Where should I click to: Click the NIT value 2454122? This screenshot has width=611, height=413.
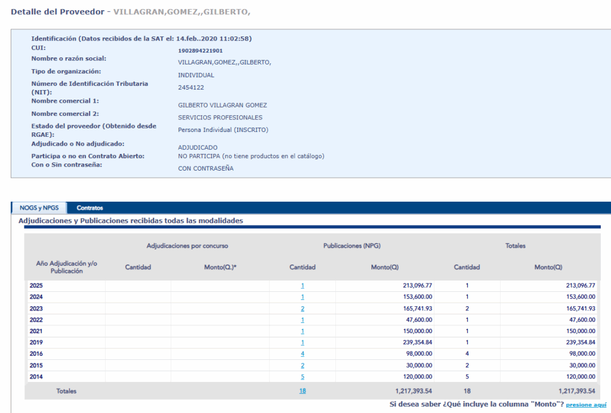pyautogui.click(x=191, y=88)
